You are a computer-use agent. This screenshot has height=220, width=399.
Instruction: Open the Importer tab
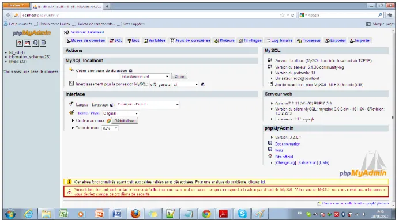(x=360, y=40)
